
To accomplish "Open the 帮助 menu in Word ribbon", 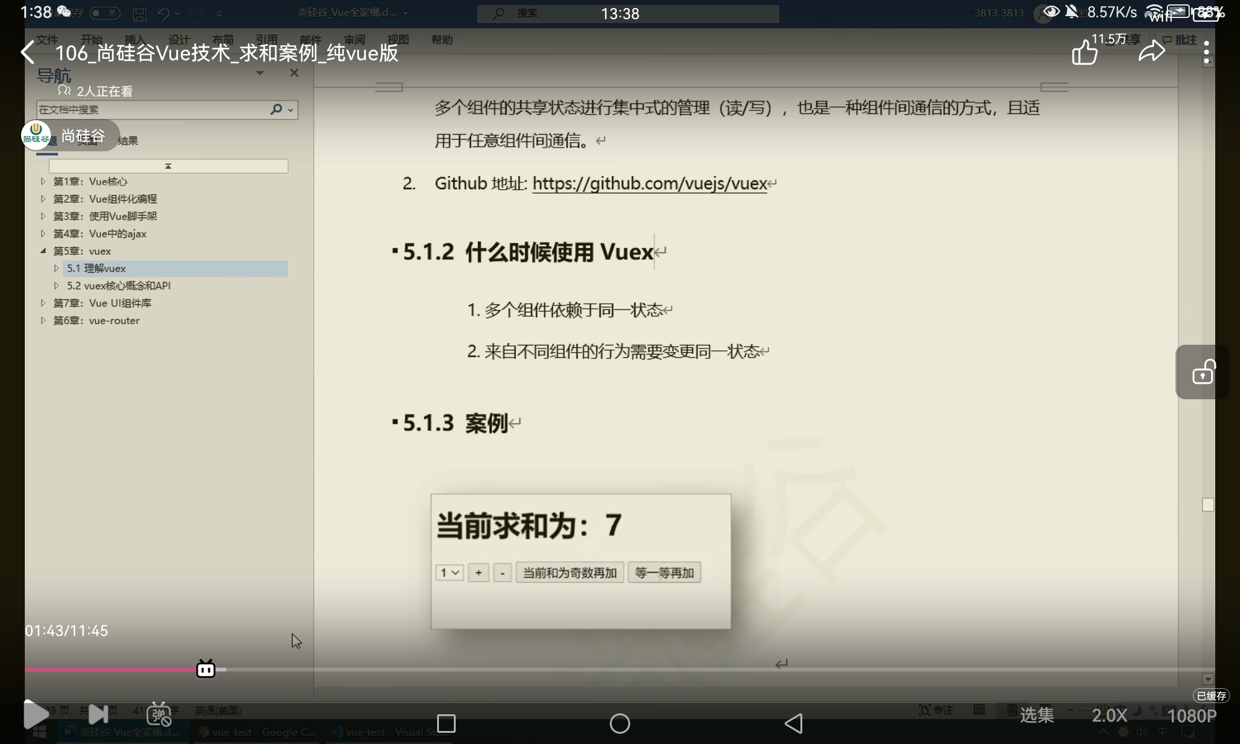I will 441,40.
